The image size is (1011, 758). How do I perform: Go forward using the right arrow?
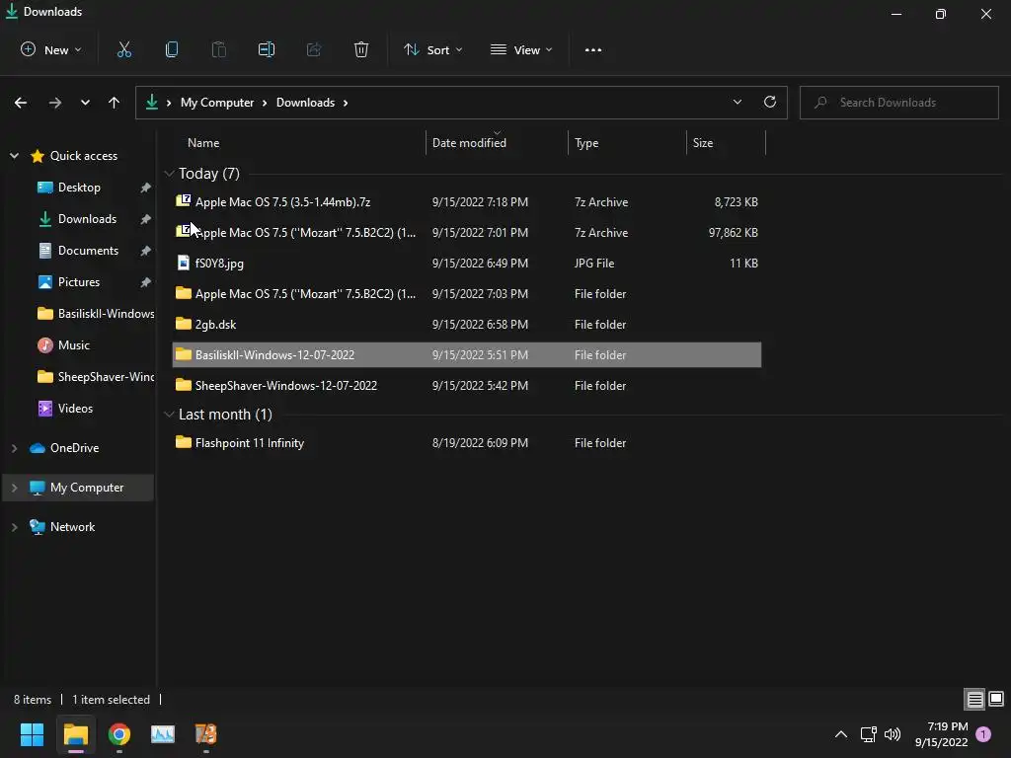55,103
